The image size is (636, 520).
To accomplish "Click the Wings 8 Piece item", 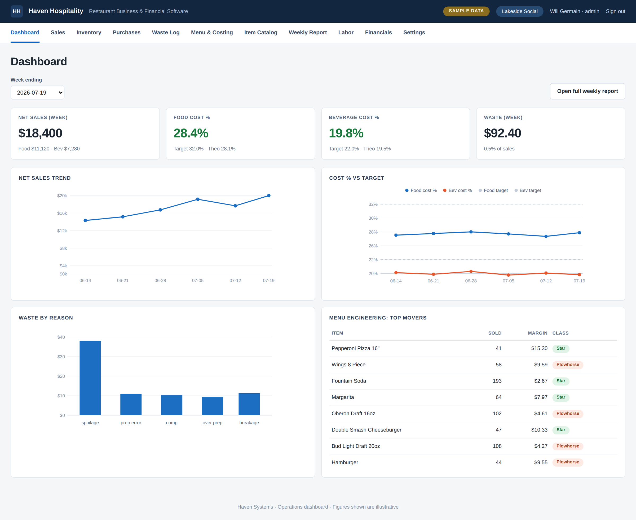I will [x=348, y=365].
